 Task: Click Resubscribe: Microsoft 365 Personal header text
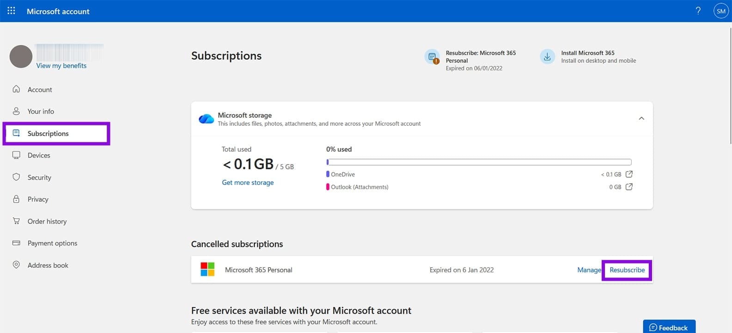pos(481,56)
